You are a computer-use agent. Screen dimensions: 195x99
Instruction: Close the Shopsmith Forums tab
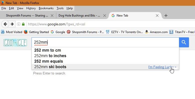pyautogui.click(x=52, y=16)
